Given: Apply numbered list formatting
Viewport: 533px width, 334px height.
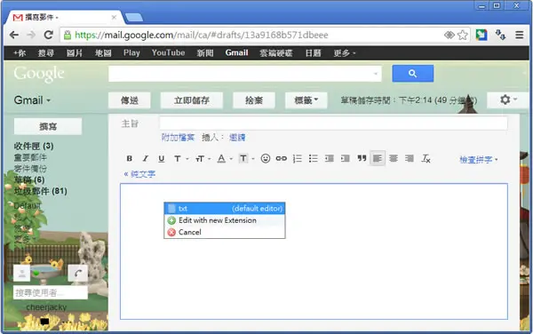Looking at the screenshot, I should coord(298,158).
